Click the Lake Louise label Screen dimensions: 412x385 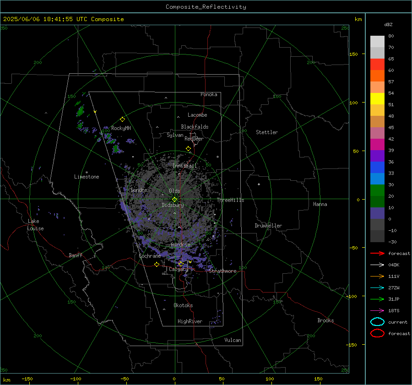(x=35, y=225)
